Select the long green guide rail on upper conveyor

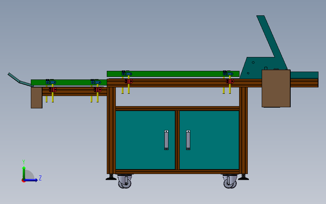tap(173, 74)
